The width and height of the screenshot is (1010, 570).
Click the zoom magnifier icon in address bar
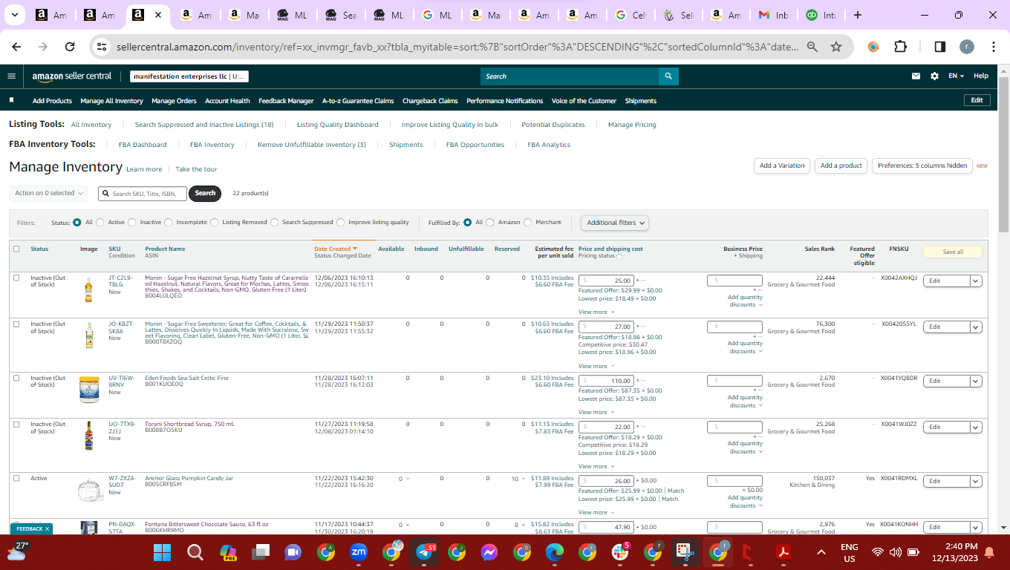click(x=812, y=47)
